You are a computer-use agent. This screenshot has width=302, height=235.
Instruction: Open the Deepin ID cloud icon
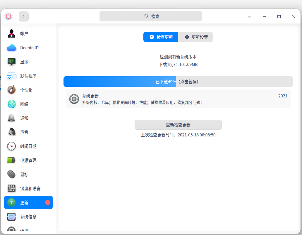tap(11, 48)
